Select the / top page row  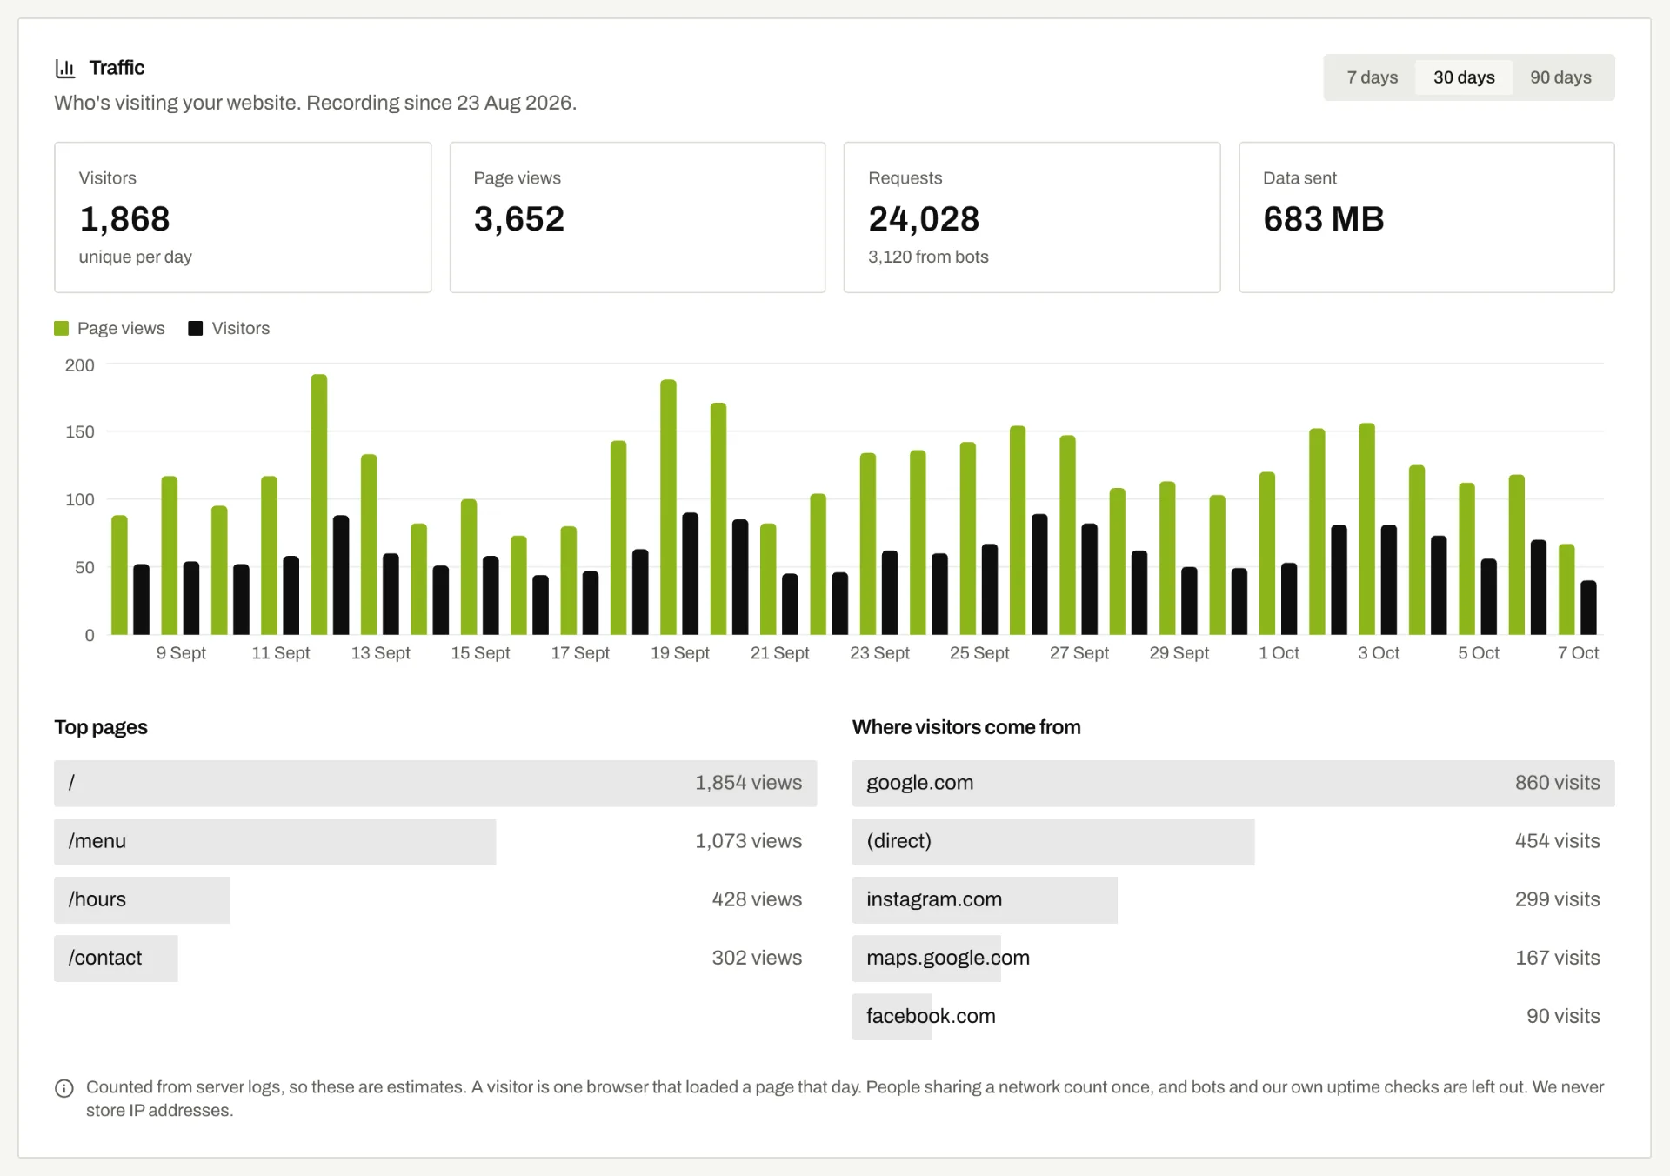point(435,783)
